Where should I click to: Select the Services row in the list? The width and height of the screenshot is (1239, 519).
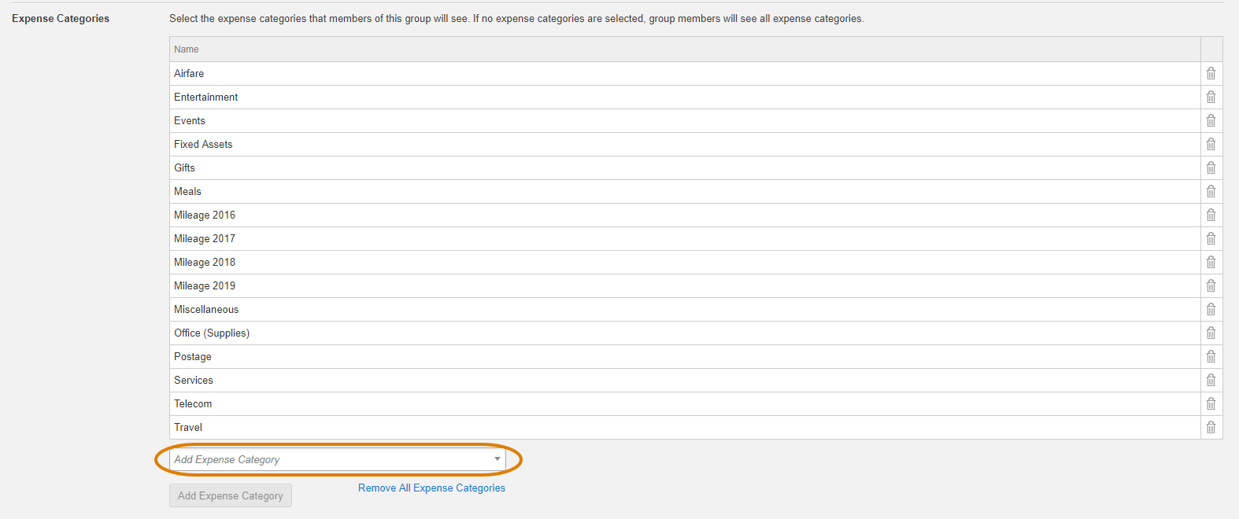(x=685, y=380)
